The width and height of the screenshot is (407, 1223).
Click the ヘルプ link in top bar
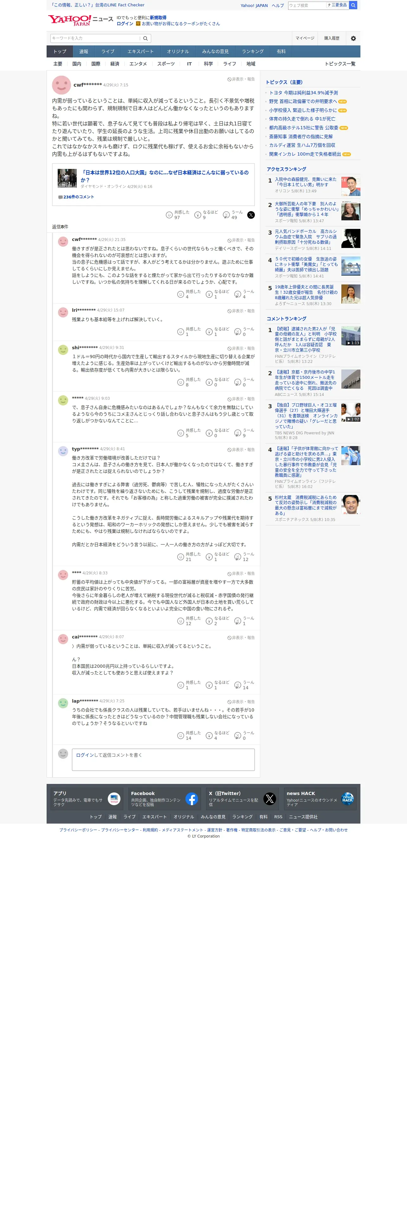click(278, 6)
